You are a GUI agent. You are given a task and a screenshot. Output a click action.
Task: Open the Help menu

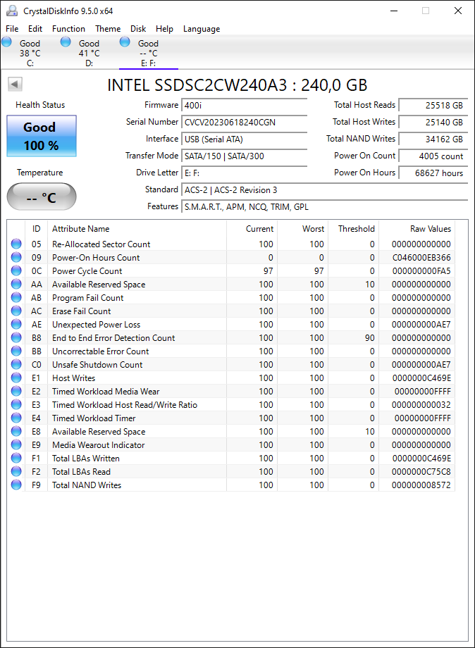click(164, 28)
